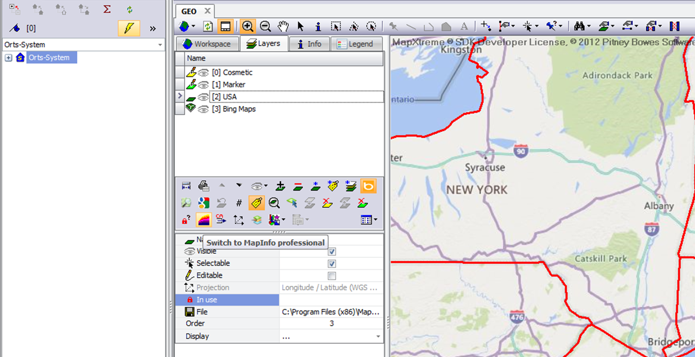Activate the Pan hand tool

(283, 26)
